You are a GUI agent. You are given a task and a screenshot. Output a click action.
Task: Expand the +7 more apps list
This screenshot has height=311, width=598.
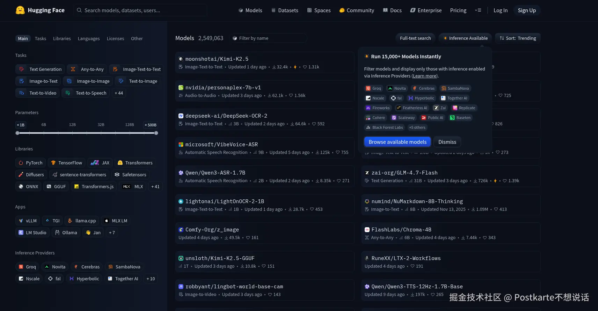pos(112,232)
